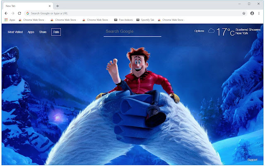Open the Options link
Image resolution: width=265 pixels, height=166 pixels.
199,31
